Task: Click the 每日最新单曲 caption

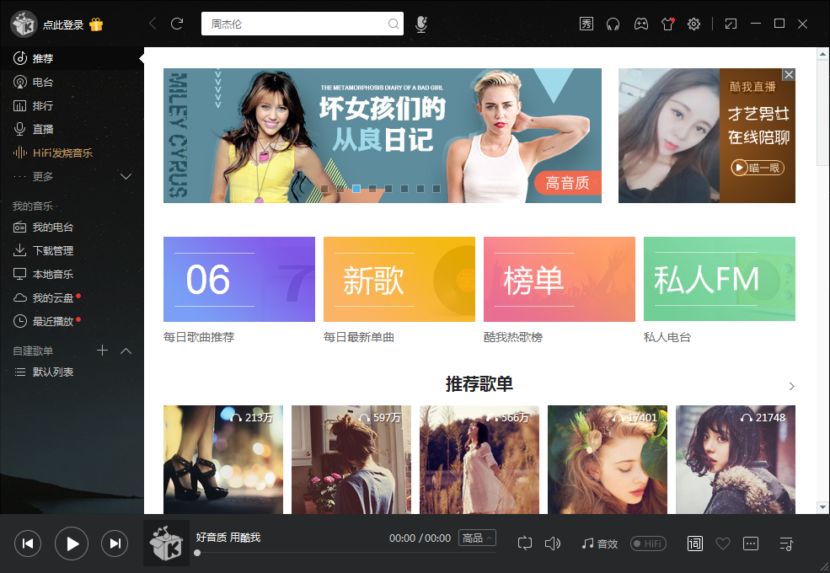Action: pos(359,337)
